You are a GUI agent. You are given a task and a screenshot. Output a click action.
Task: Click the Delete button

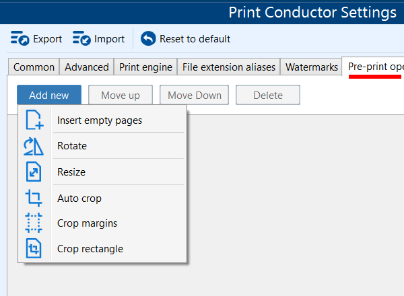(268, 95)
